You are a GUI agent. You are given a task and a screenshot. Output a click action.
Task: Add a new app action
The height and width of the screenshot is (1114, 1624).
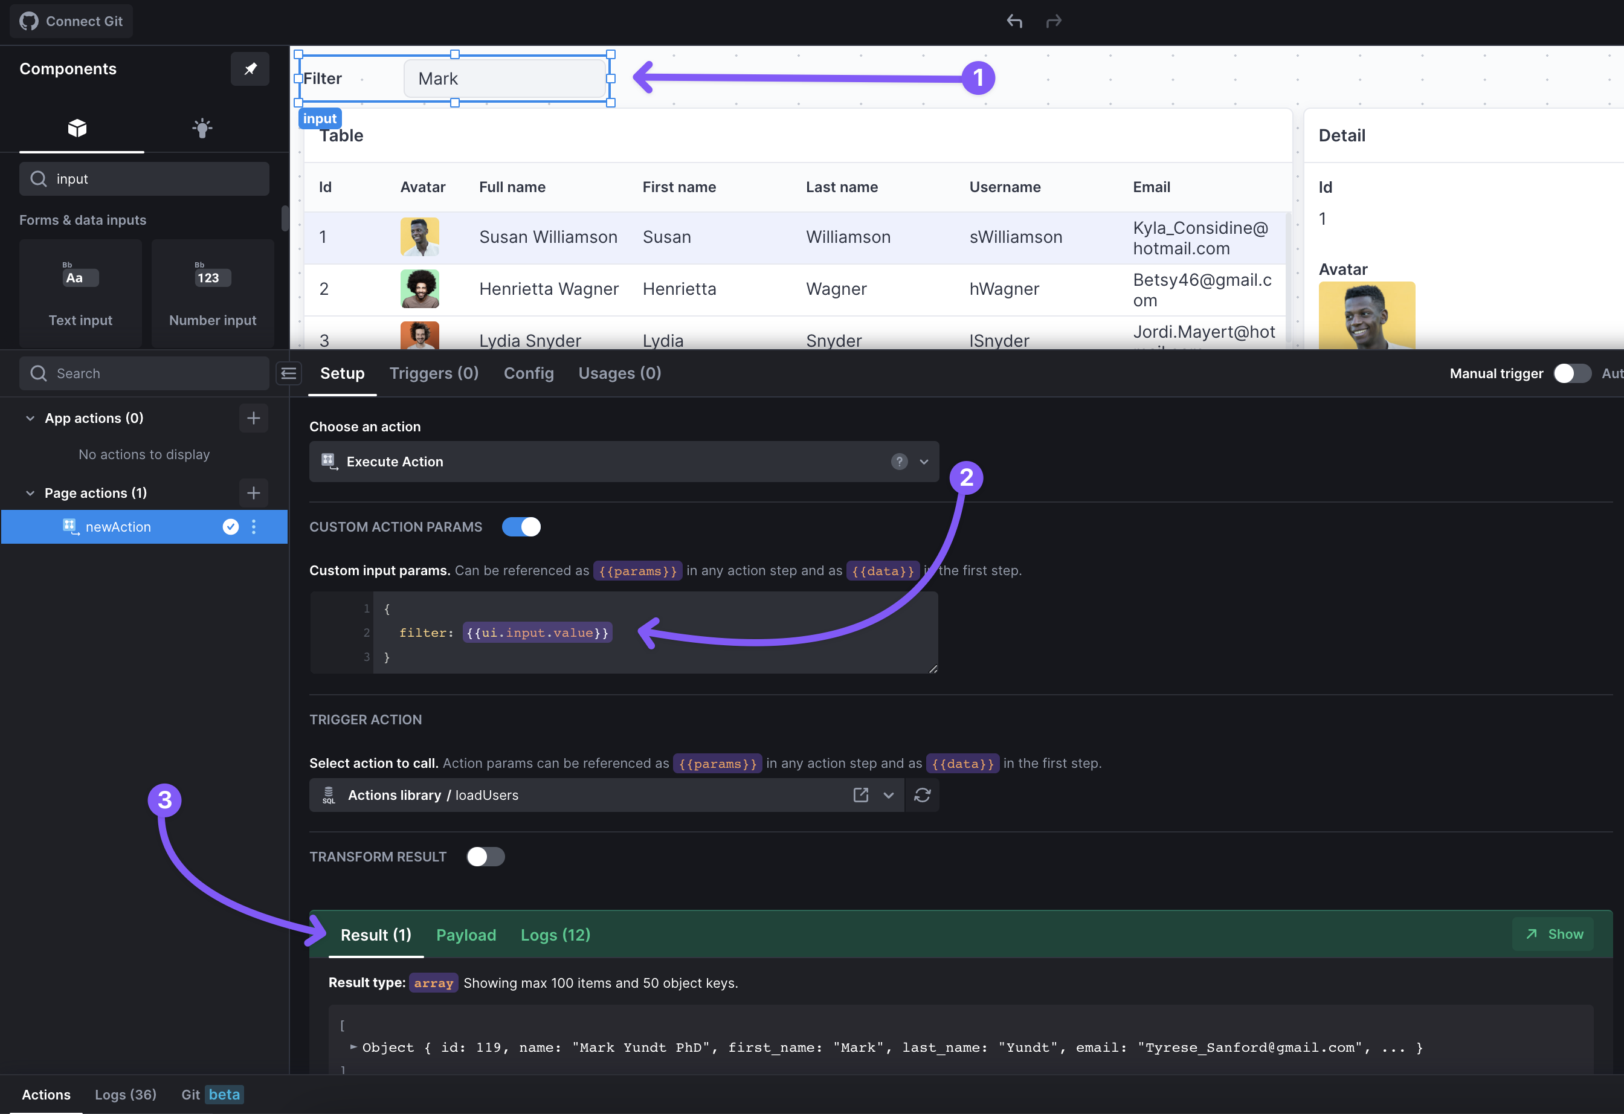point(253,418)
